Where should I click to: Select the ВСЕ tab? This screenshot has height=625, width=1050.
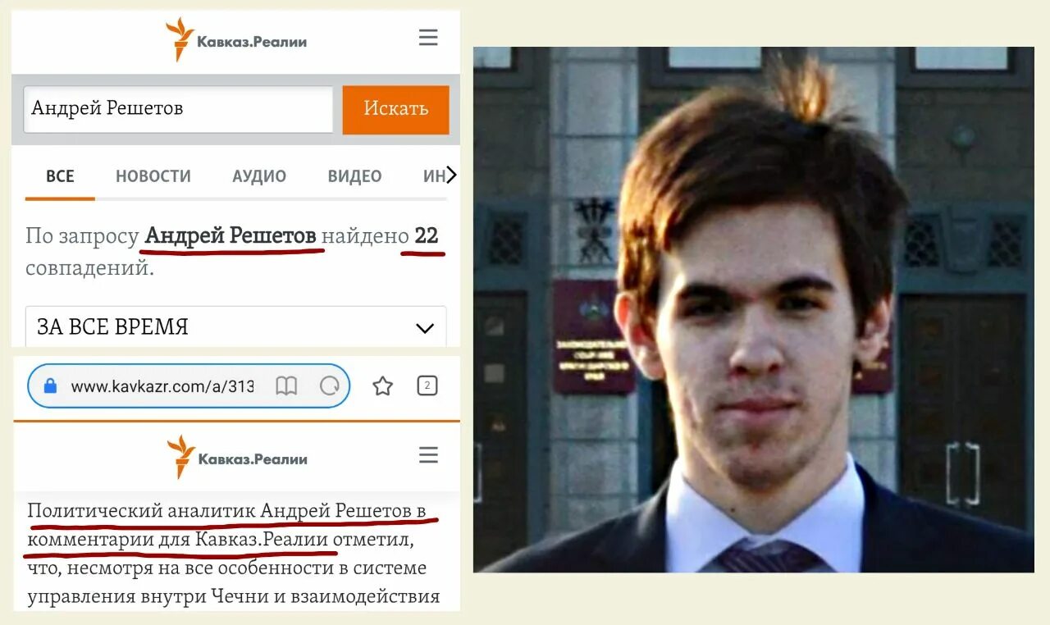(60, 176)
